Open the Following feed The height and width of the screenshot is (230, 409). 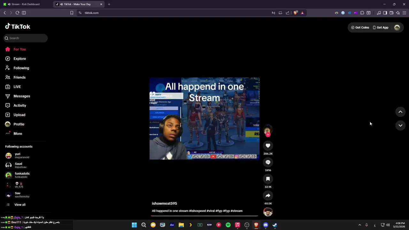tap(17, 68)
